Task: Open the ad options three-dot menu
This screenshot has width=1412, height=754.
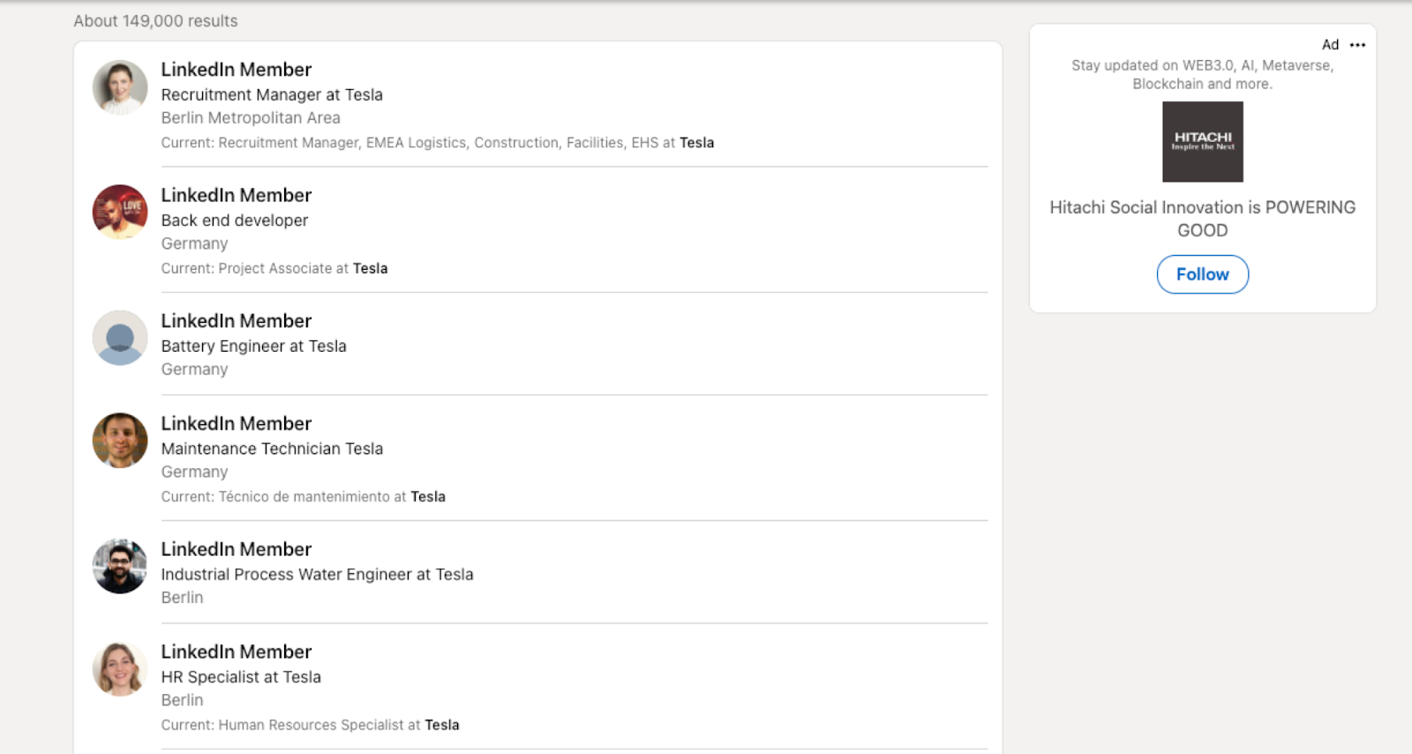Action: point(1357,45)
